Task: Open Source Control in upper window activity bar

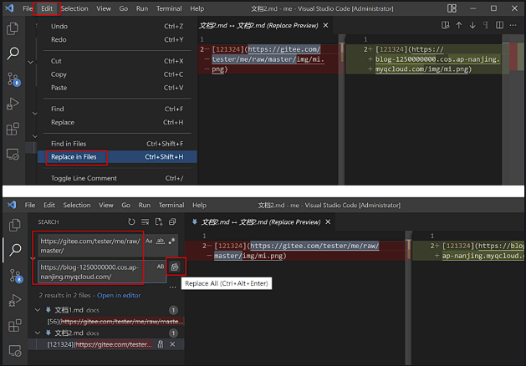Action: (13, 79)
